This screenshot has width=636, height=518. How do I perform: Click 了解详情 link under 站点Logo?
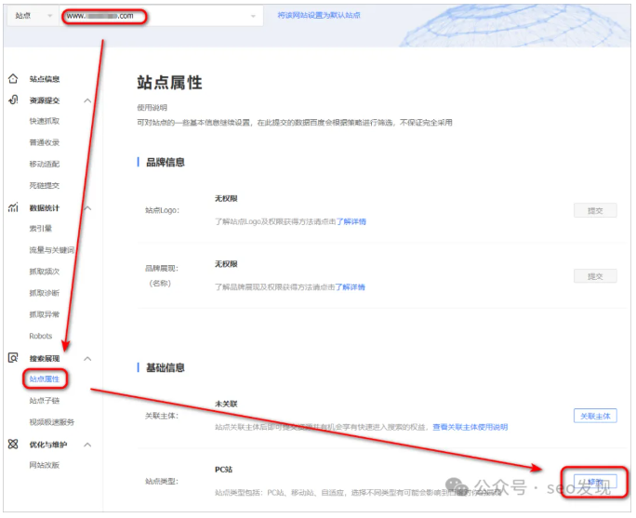pos(351,221)
